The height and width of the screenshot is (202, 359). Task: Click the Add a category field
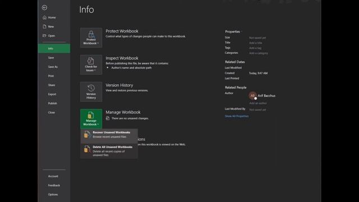pyautogui.click(x=258, y=53)
